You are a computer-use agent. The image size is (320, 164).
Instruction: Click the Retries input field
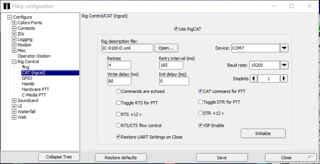(x=119, y=65)
